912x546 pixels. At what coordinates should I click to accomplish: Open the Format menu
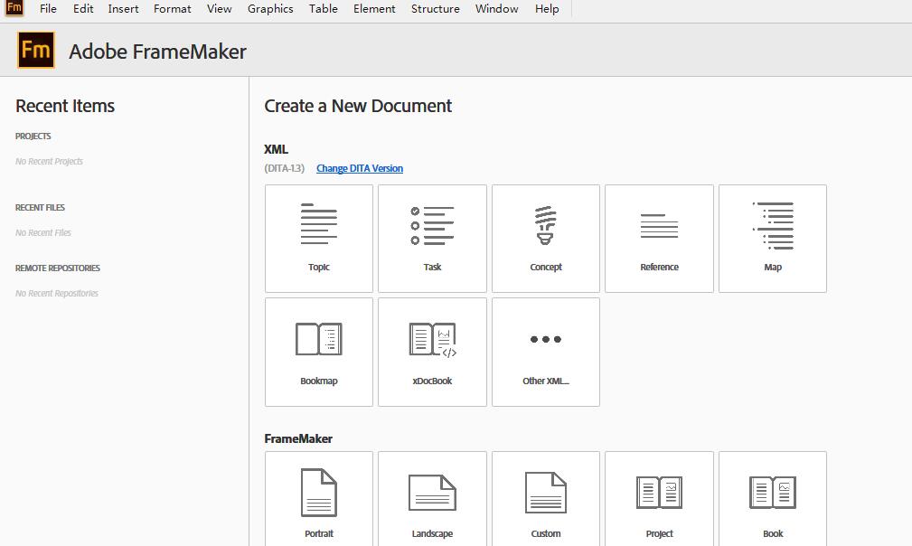[172, 9]
